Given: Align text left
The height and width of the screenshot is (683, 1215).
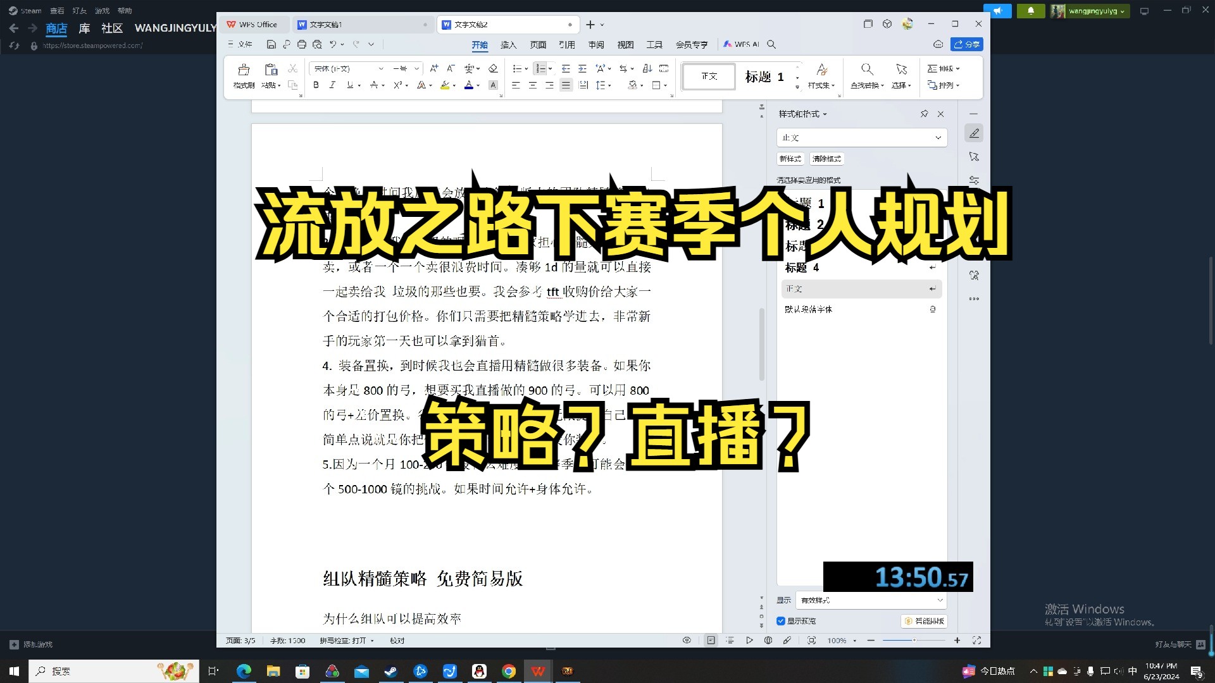Looking at the screenshot, I should click(516, 85).
